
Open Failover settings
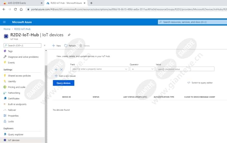(12, 110)
